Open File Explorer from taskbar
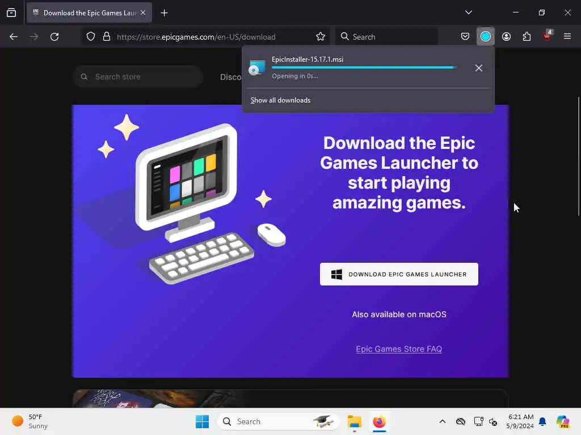This screenshot has height=435, width=581. tap(354, 421)
